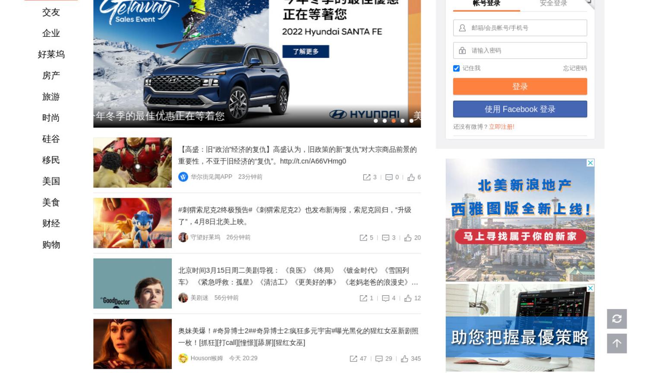The image size is (663, 373).
Task: Open the Houson猴姆 author link
Action: 207,358
